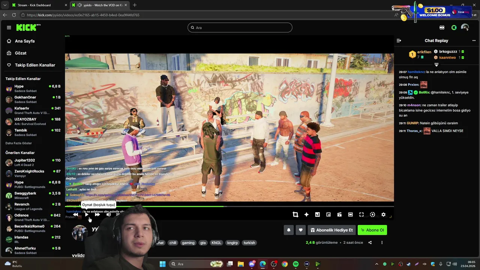Viewport: 480px width, 270px height.
Task: Open Ka1serIv channel in sidebar
Action: tap(33, 110)
